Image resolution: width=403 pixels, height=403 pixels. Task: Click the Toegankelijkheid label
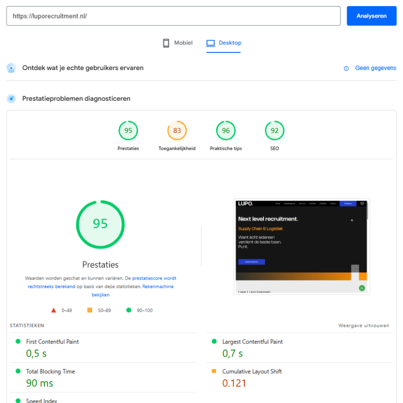coord(177,149)
